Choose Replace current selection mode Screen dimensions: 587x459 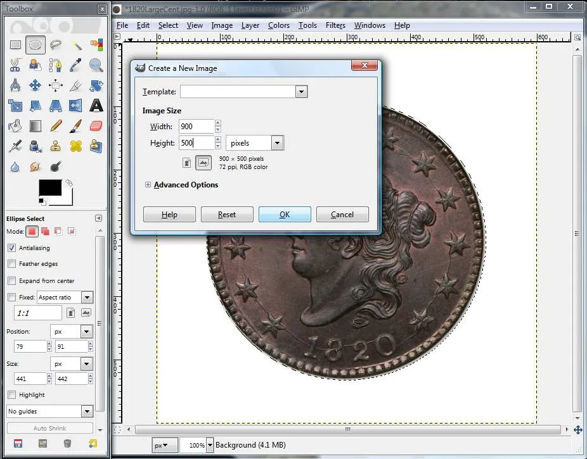click(32, 231)
